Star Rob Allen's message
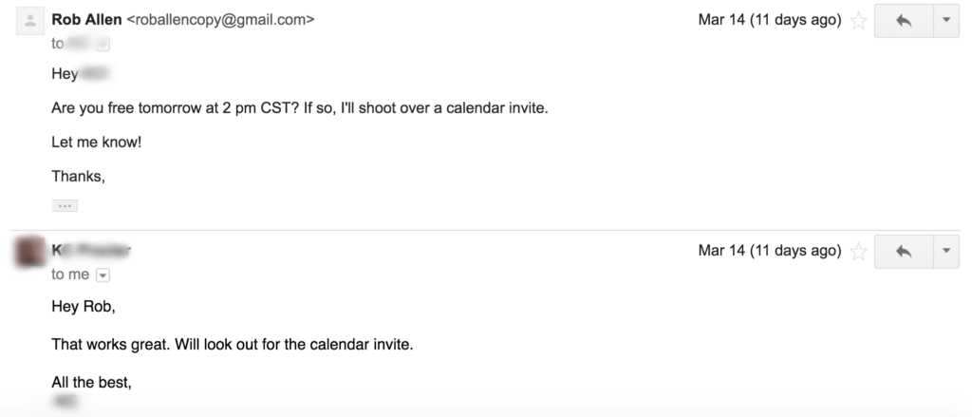This screenshot has width=972, height=417. (858, 21)
